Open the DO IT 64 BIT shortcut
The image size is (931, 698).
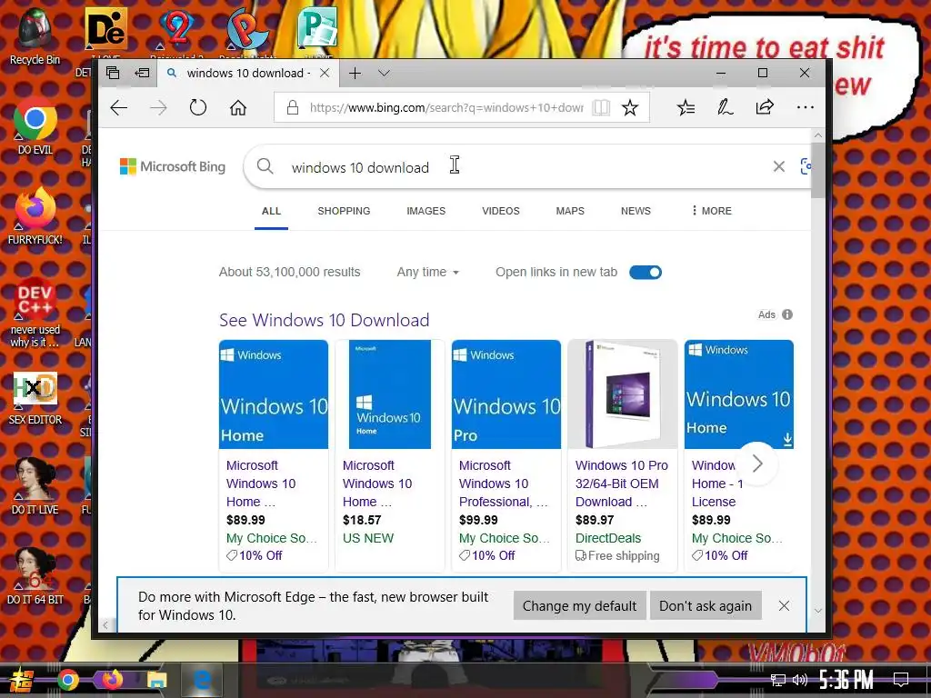(35, 576)
